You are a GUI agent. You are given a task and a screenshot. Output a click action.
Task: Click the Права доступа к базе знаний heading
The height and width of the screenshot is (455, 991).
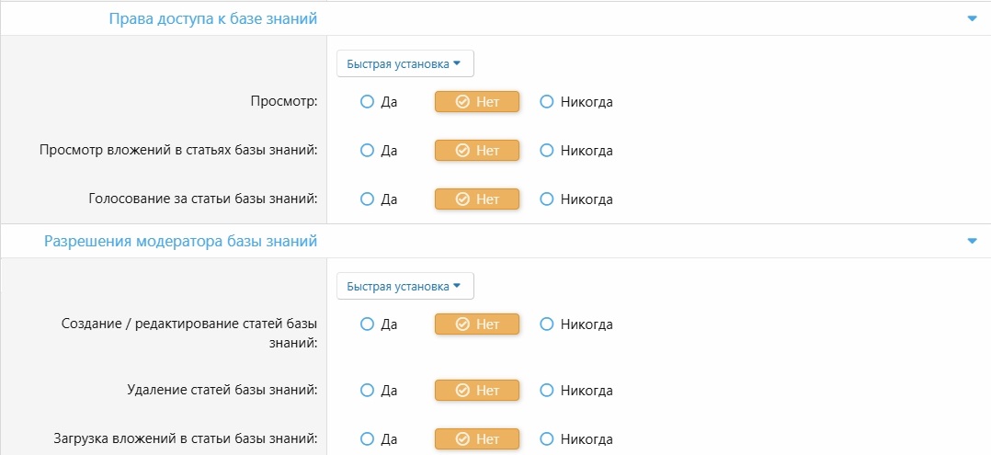point(213,18)
